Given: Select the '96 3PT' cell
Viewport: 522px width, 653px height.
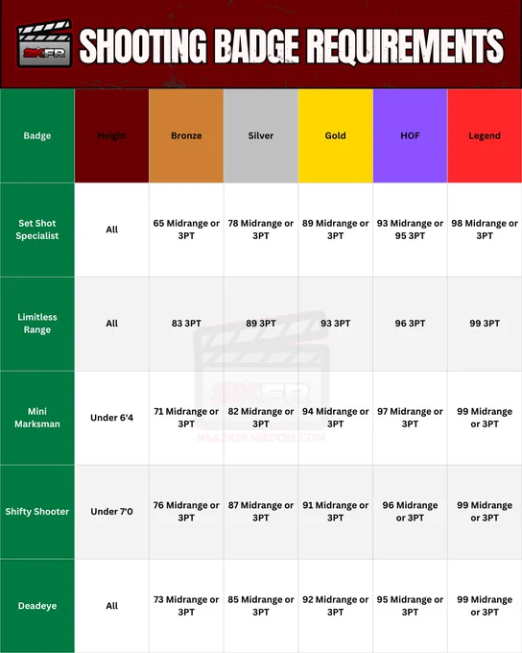Looking at the screenshot, I should (410, 324).
